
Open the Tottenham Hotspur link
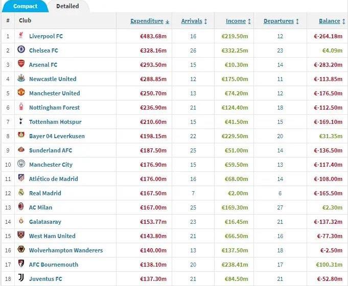55,122
